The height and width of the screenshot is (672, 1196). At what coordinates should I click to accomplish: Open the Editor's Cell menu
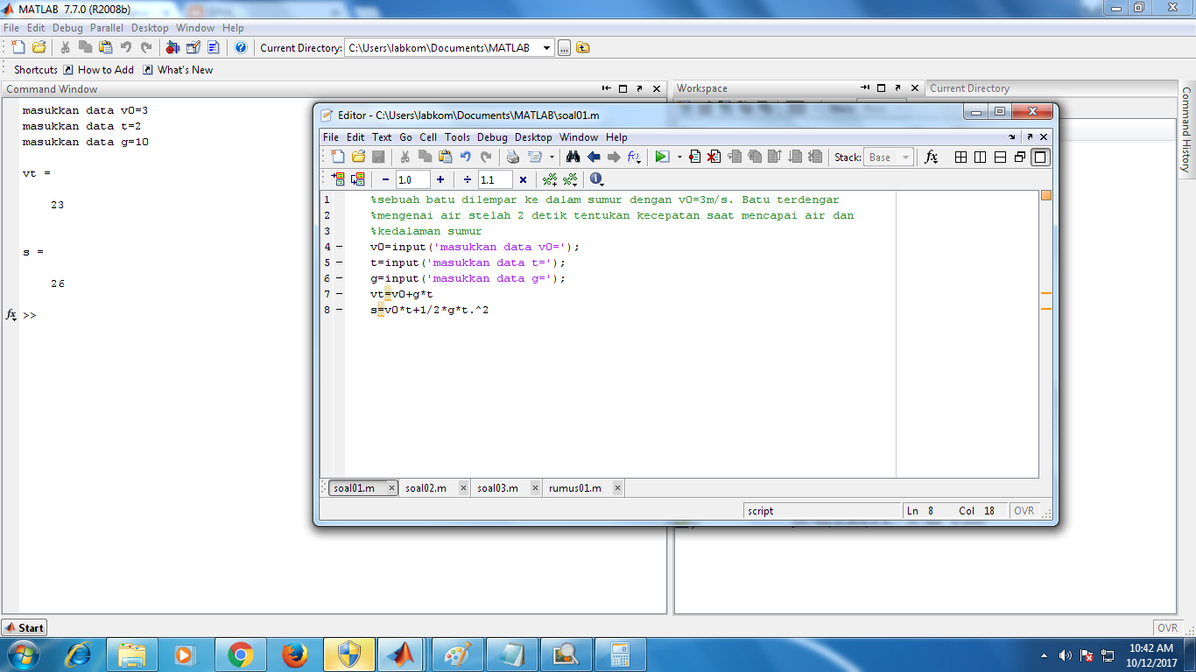pyautogui.click(x=428, y=137)
